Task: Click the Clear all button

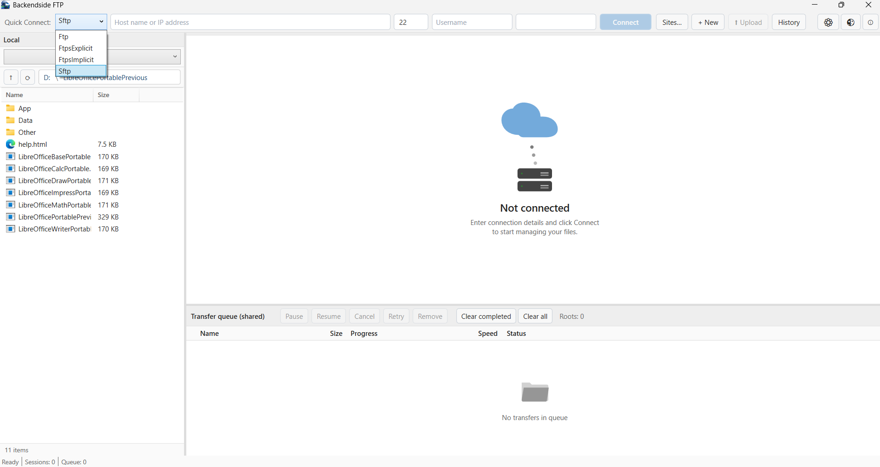Action: point(535,316)
